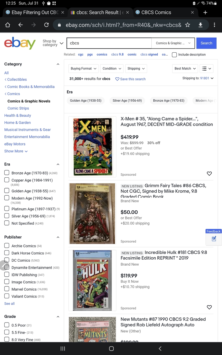Tap the browser home icon

8,25
